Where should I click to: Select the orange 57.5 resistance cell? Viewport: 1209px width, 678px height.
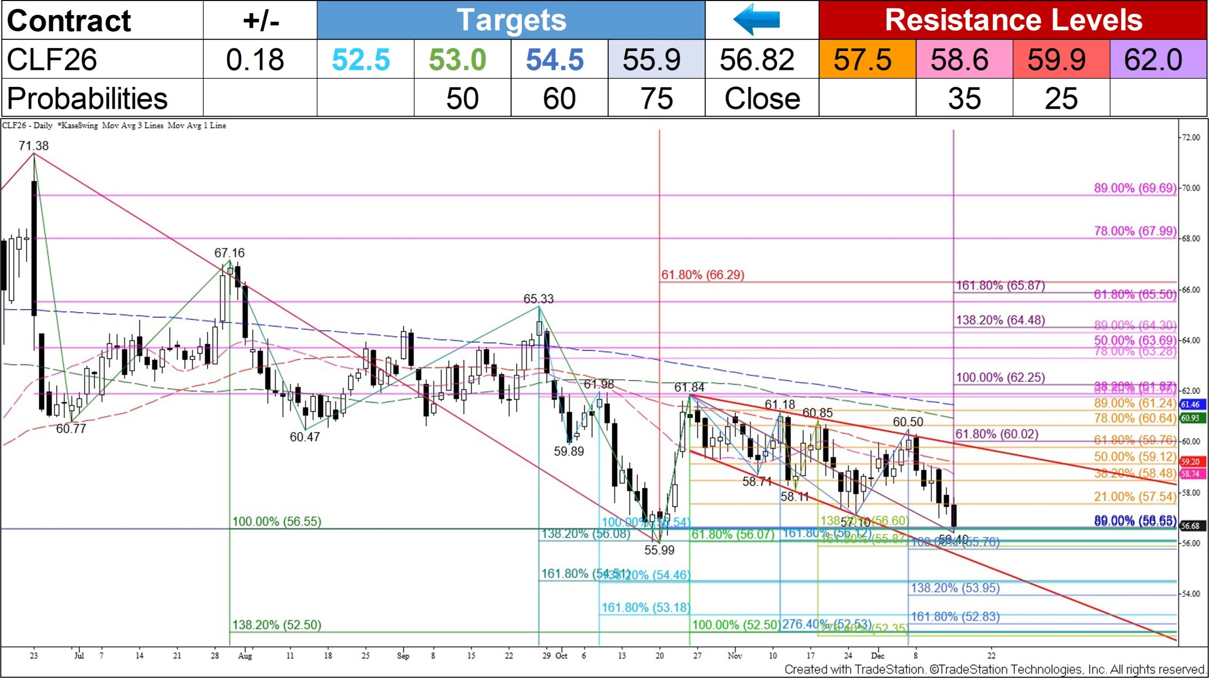(867, 60)
